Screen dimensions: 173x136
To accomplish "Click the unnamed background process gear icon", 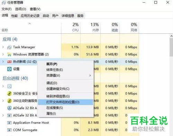I will [9, 86].
